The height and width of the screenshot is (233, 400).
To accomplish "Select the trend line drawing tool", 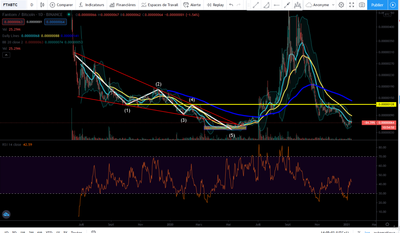I will tap(256, 5).
